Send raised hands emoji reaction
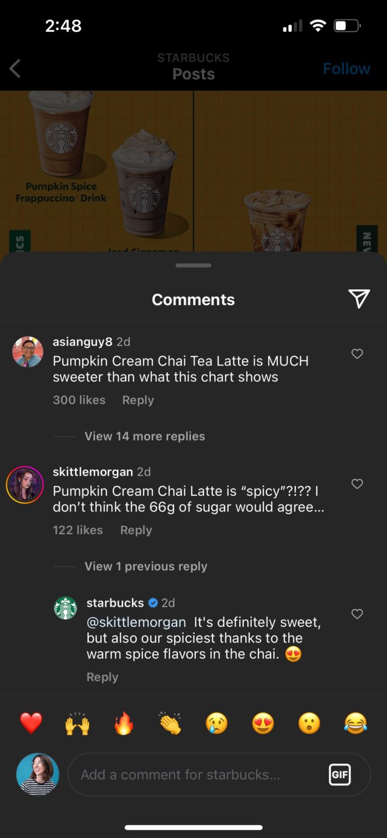Image resolution: width=387 pixels, height=838 pixels. [77, 723]
